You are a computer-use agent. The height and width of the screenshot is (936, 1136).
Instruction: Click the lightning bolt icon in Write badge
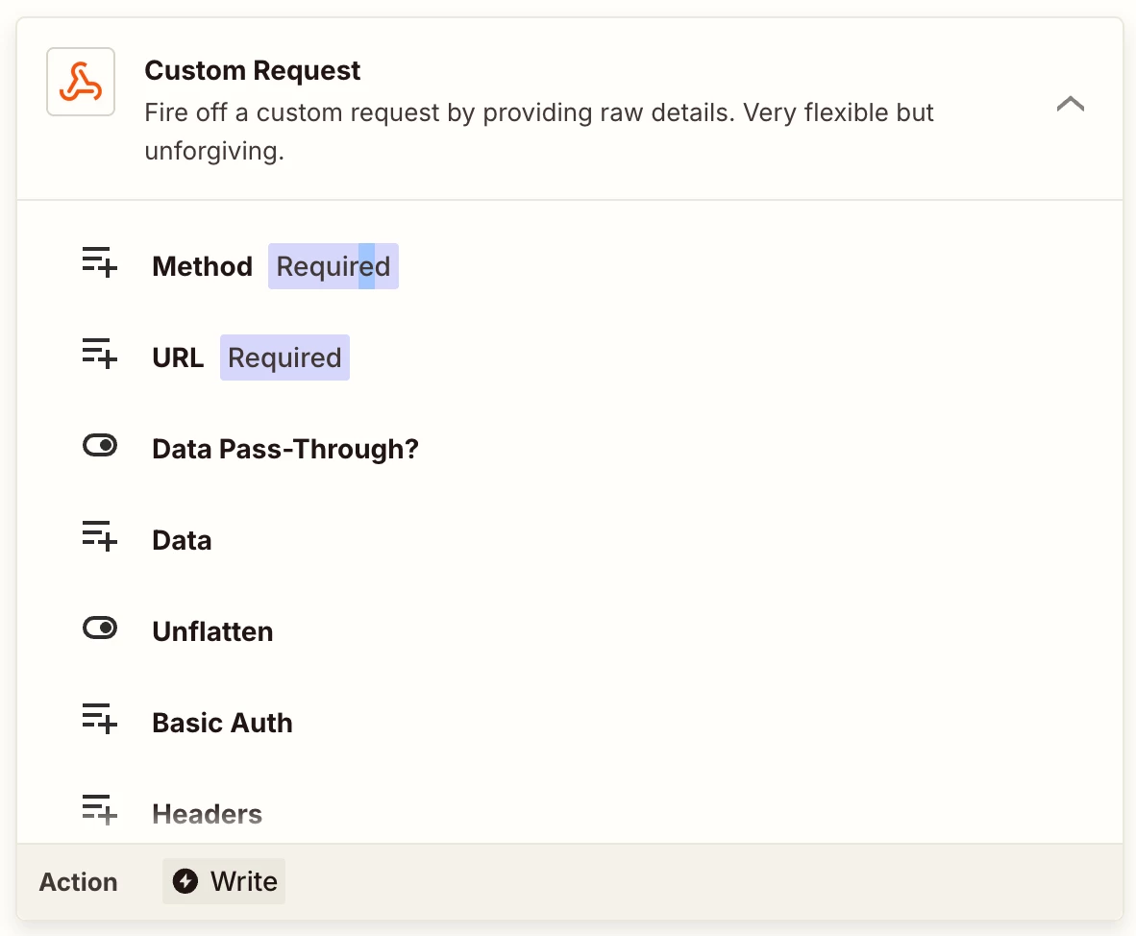[x=185, y=881]
